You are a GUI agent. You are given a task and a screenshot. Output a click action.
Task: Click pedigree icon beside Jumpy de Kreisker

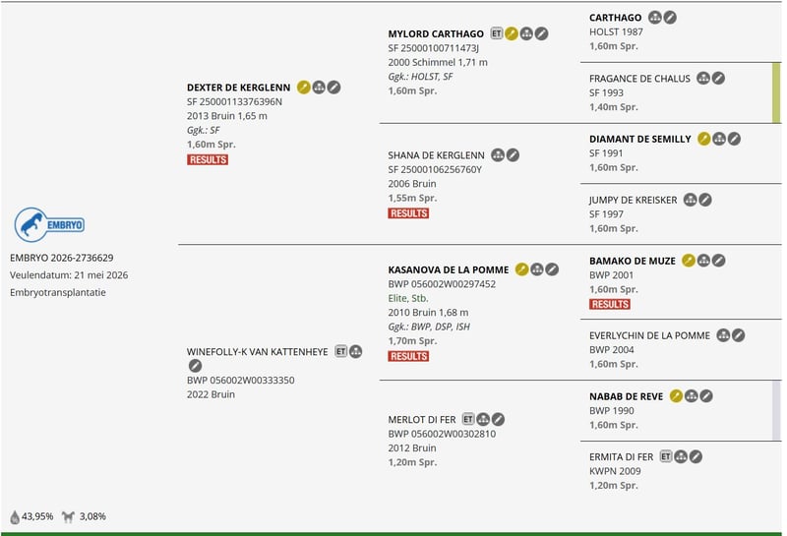point(691,200)
